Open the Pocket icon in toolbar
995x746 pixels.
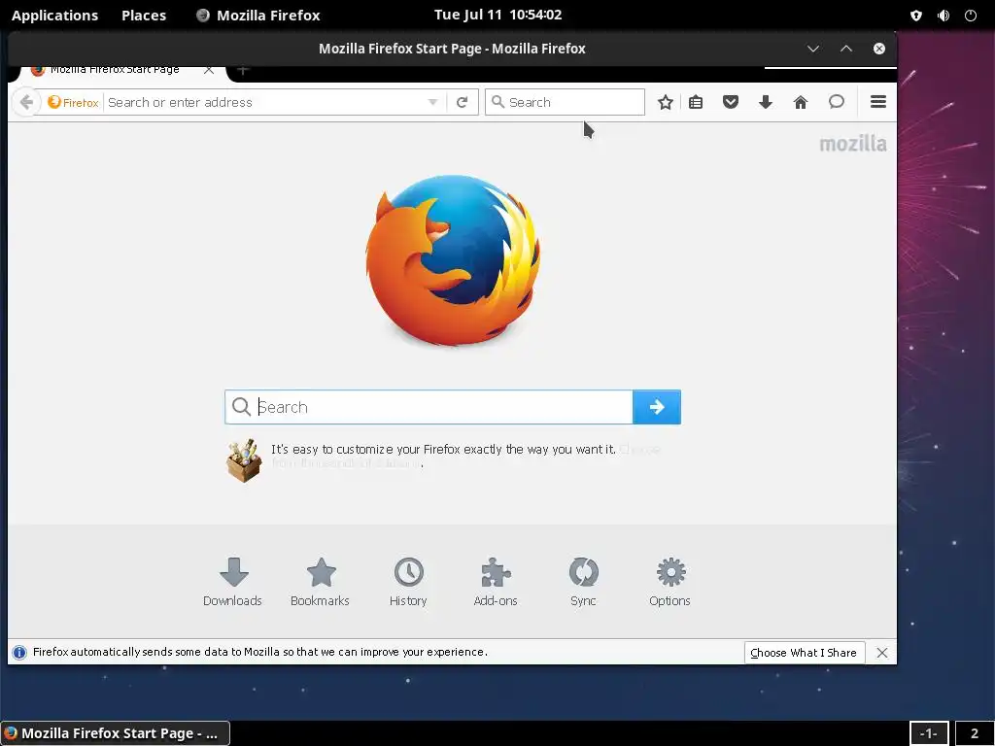[x=731, y=102]
